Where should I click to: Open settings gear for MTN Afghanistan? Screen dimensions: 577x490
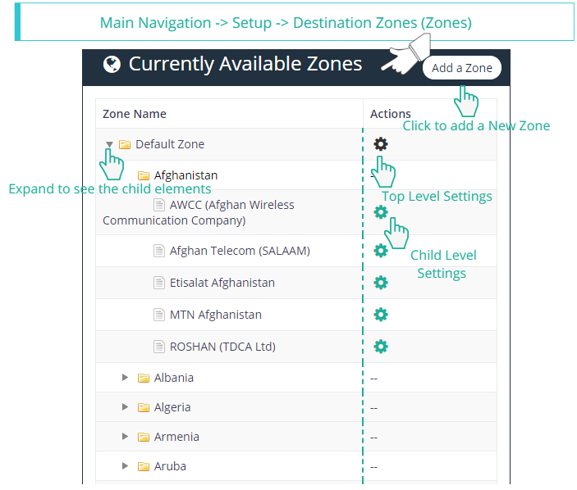(x=381, y=315)
